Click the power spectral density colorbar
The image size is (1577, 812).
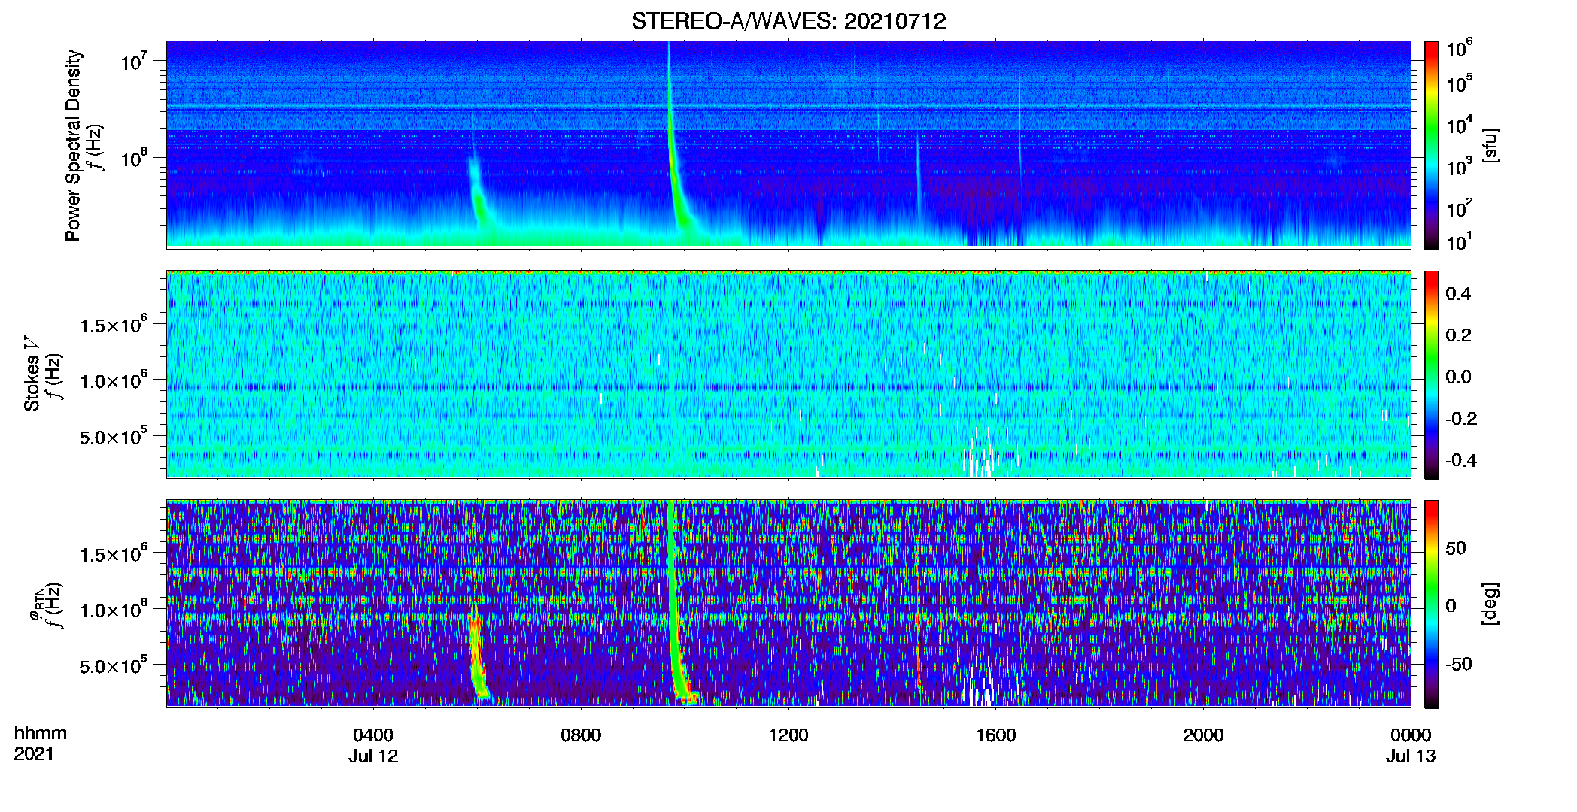(1432, 145)
